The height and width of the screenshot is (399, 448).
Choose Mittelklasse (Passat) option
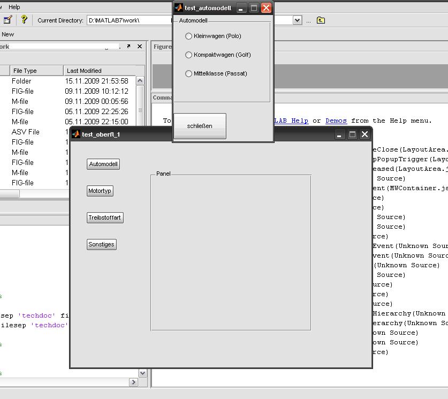[188, 73]
